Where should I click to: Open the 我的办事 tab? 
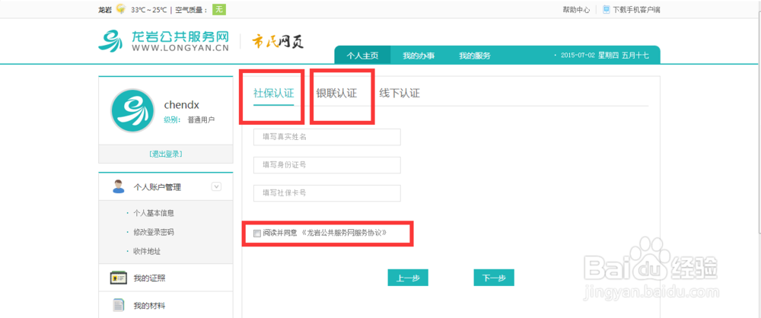tap(419, 56)
